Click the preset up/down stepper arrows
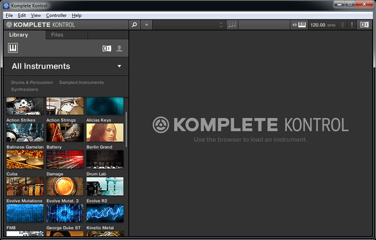The image size is (376, 240). tap(221, 25)
